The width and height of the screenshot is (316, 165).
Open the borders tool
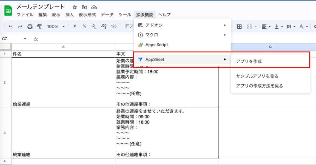[240, 26]
